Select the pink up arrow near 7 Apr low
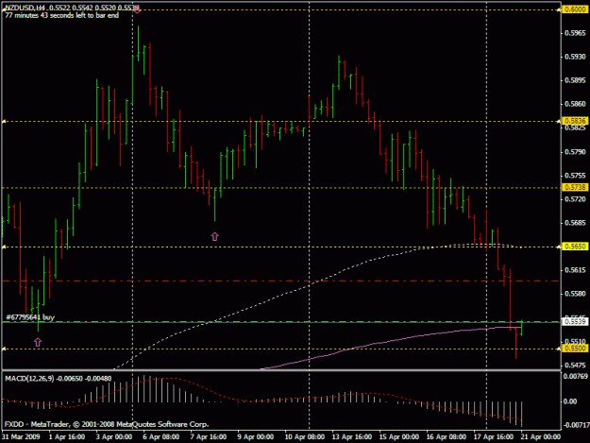The width and height of the screenshot is (590, 443). [214, 236]
